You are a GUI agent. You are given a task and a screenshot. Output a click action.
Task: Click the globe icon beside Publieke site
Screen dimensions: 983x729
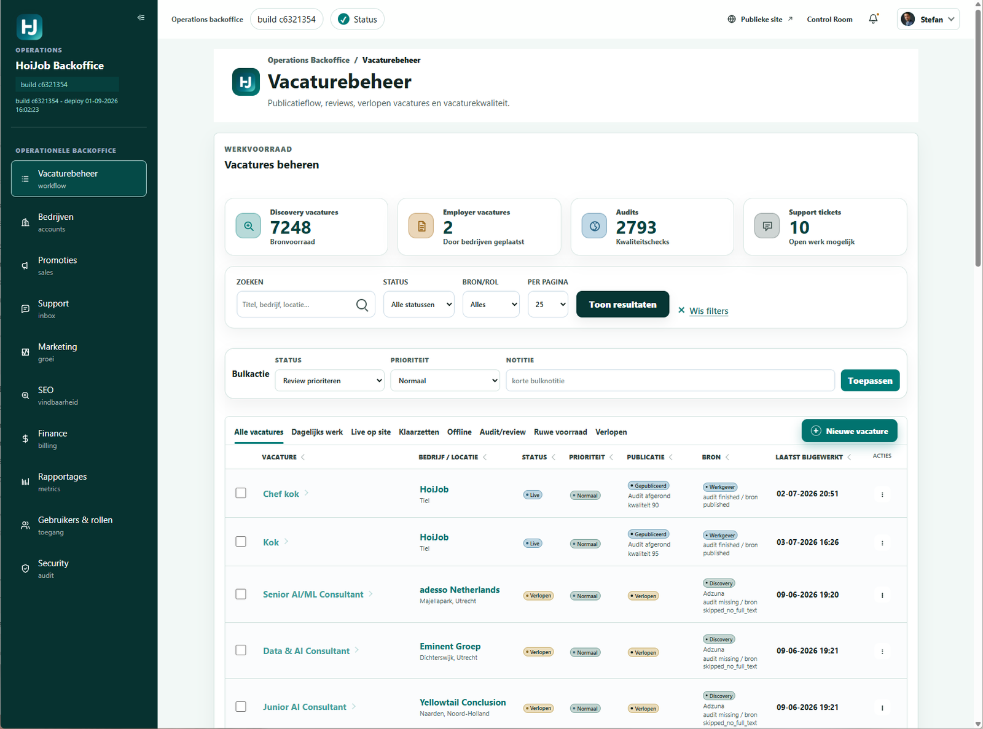pyautogui.click(x=732, y=19)
